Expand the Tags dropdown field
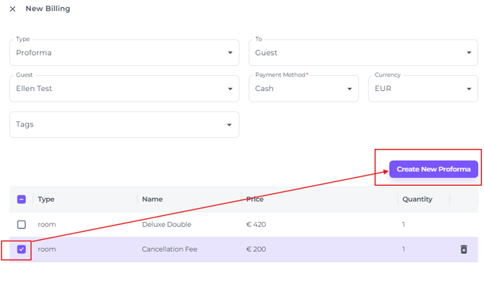 [124, 125]
